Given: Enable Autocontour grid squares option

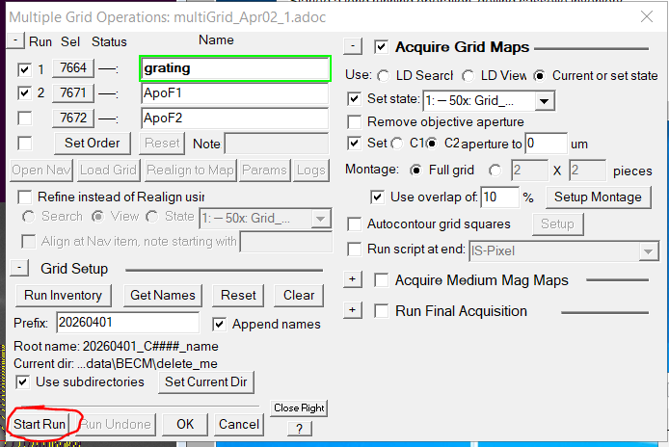Looking at the screenshot, I should [354, 223].
